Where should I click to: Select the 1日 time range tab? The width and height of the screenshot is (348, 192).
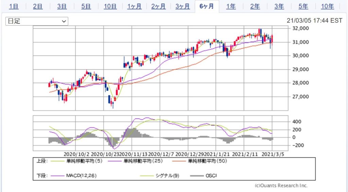tap(14, 6)
